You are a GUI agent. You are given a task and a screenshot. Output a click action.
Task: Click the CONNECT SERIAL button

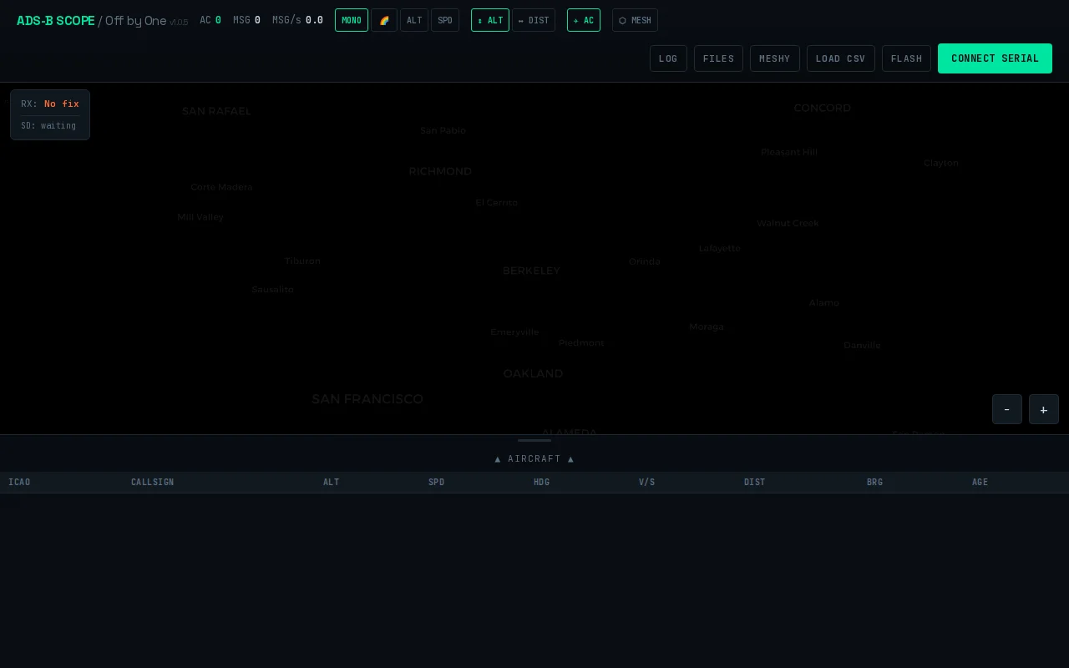coord(995,58)
